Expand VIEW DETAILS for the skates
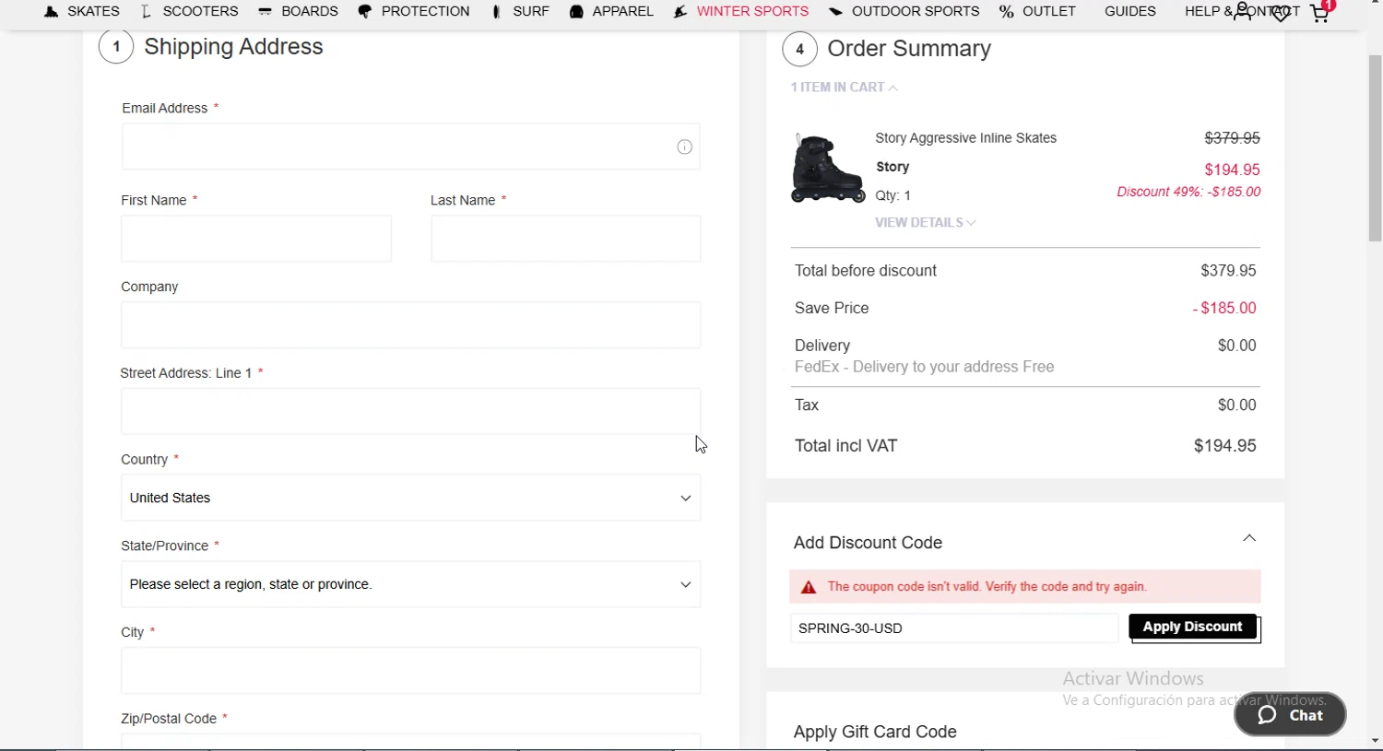The image size is (1383, 751). (x=926, y=222)
